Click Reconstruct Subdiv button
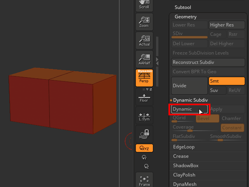Viewport: 249px width, 187px height. point(208,62)
